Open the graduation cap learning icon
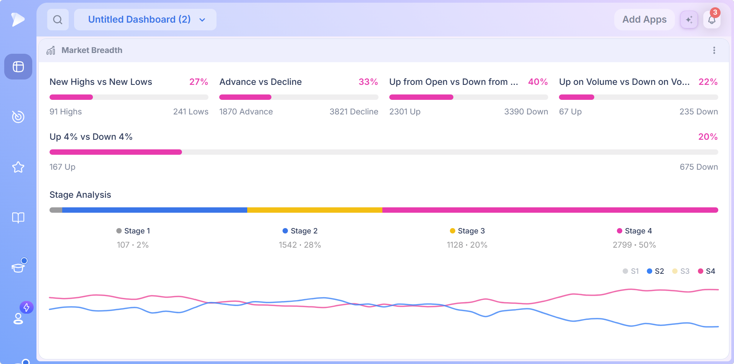This screenshot has height=364, width=734. [18, 267]
